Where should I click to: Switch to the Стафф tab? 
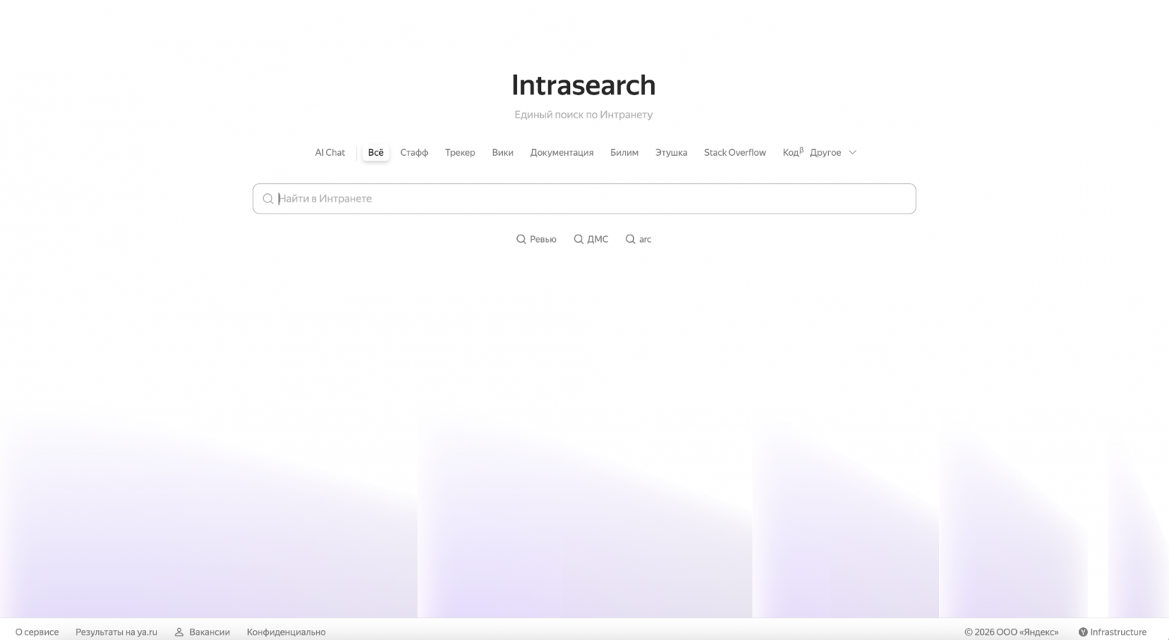(414, 153)
